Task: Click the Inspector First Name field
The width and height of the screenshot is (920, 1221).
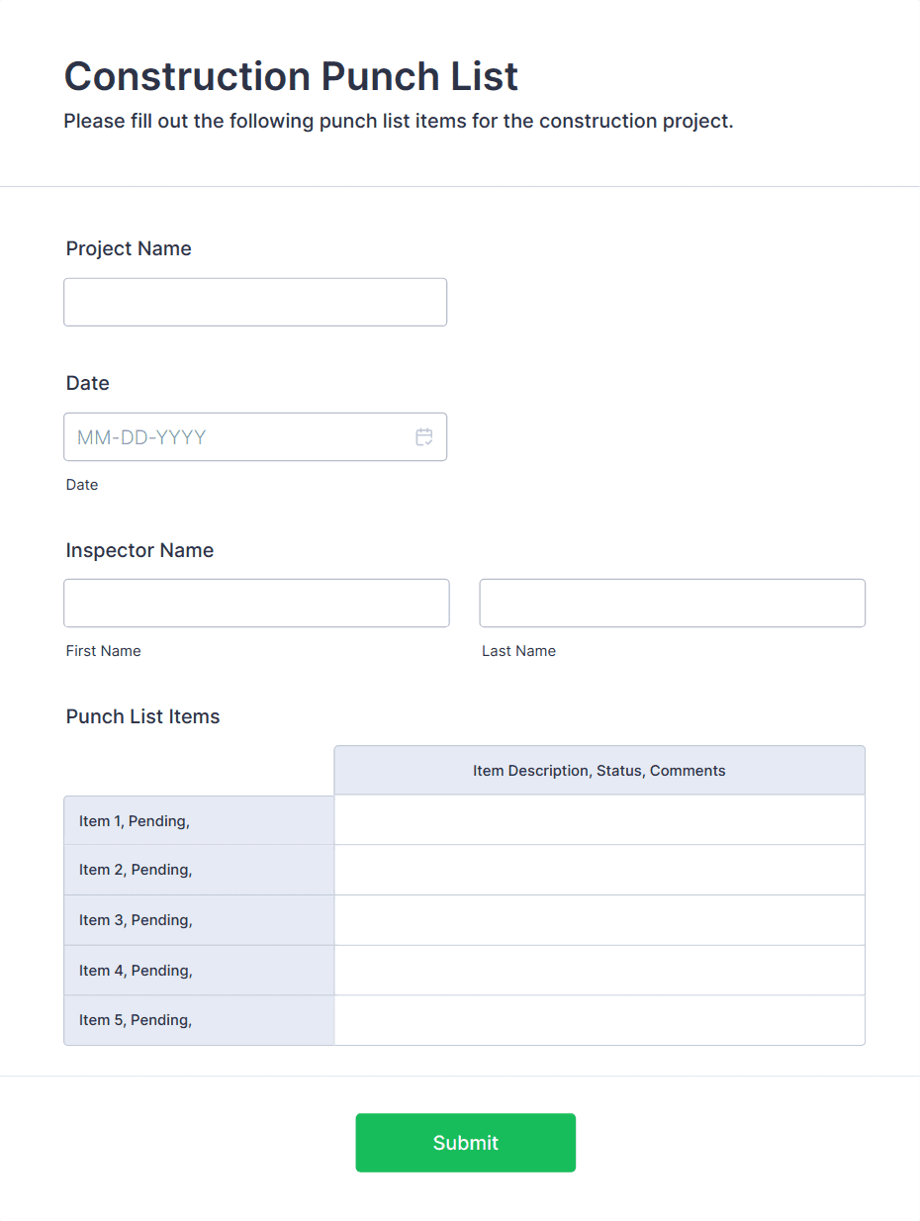Action: click(256, 603)
